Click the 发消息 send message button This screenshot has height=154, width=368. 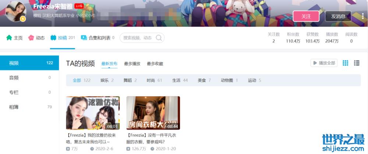(338, 16)
